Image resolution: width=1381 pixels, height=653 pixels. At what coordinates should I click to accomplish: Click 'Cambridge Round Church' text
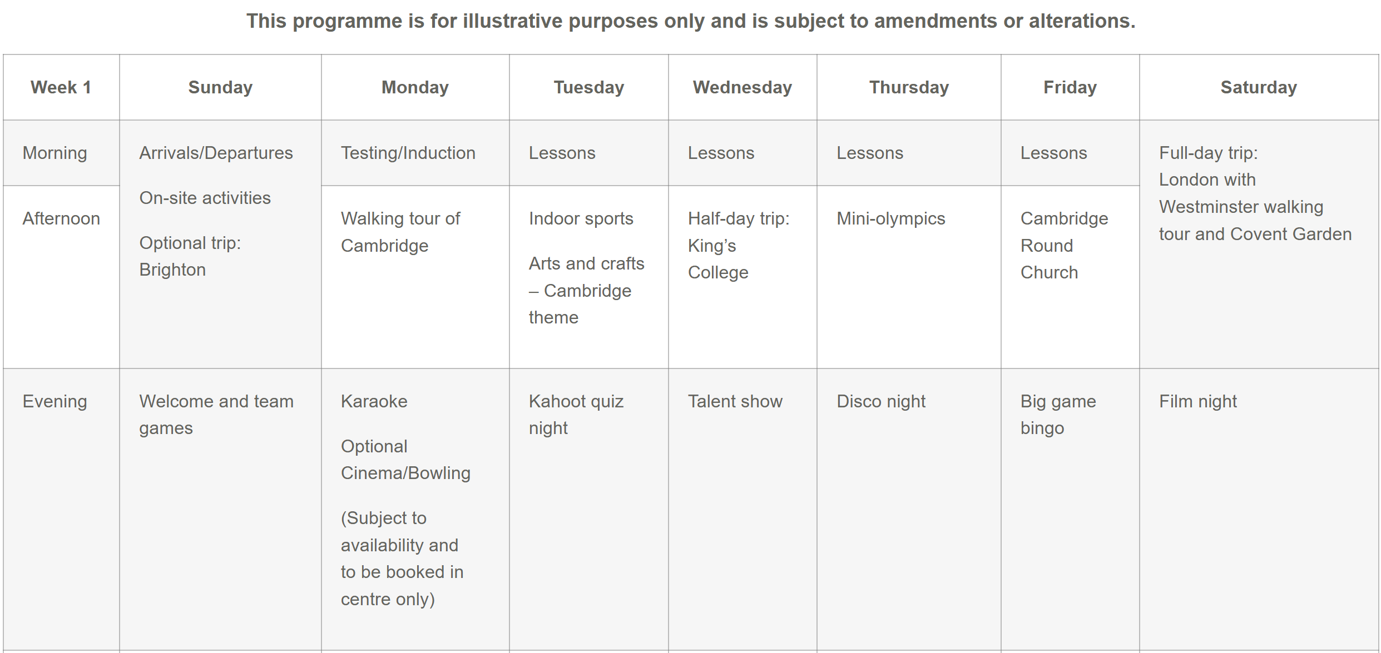[1063, 245]
